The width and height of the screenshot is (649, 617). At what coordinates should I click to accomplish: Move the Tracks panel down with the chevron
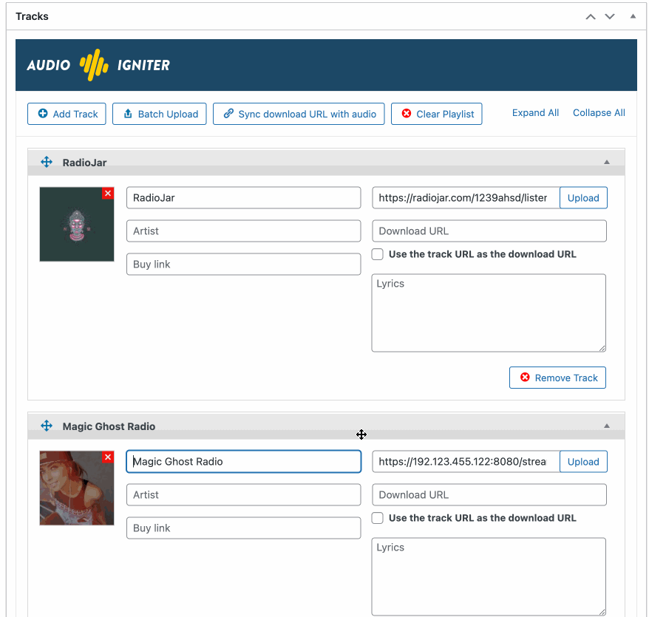pyautogui.click(x=610, y=16)
